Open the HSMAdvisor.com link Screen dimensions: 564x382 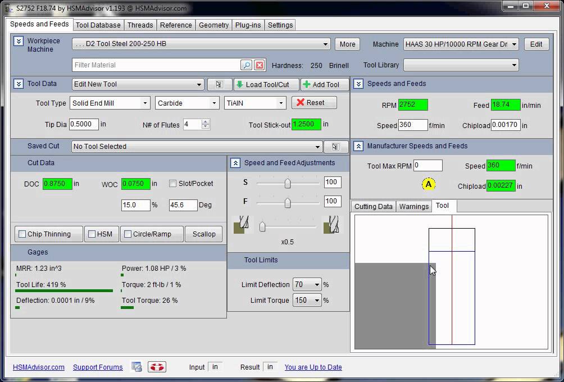(x=39, y=367)
